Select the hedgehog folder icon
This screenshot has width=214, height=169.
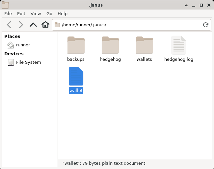110,45
